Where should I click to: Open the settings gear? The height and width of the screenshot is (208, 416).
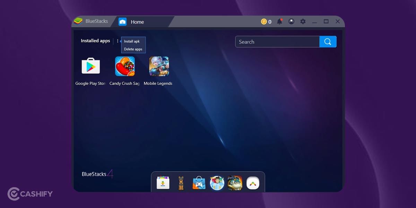click(303, 21)
